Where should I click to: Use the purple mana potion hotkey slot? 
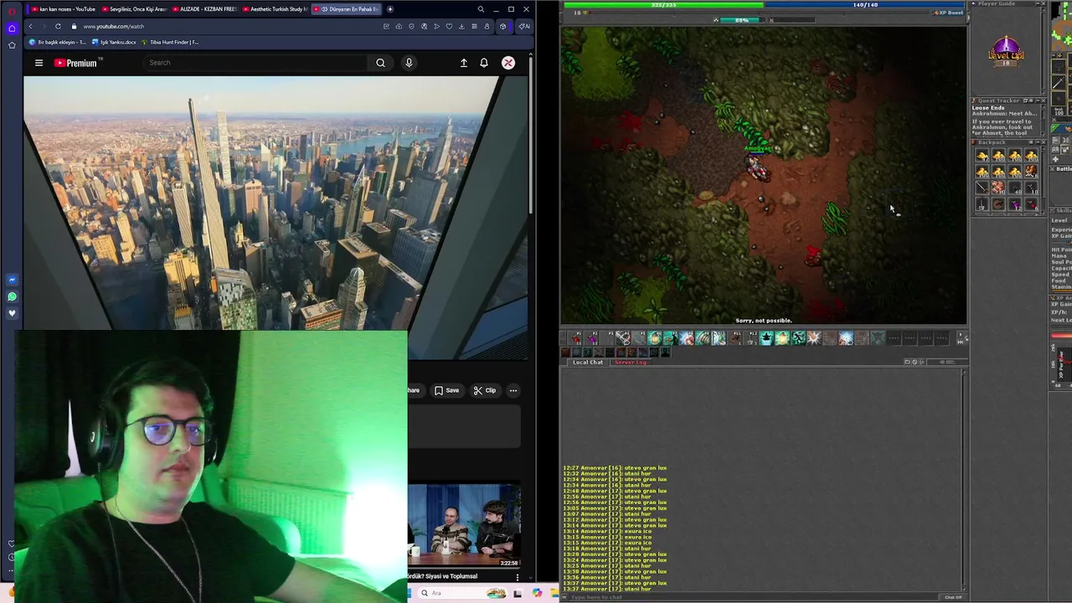(x=592, y=338)
